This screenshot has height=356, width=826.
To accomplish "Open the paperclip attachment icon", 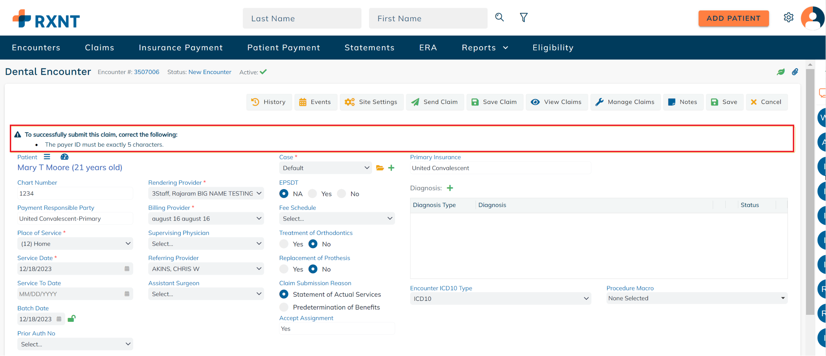I will [795, 72].
